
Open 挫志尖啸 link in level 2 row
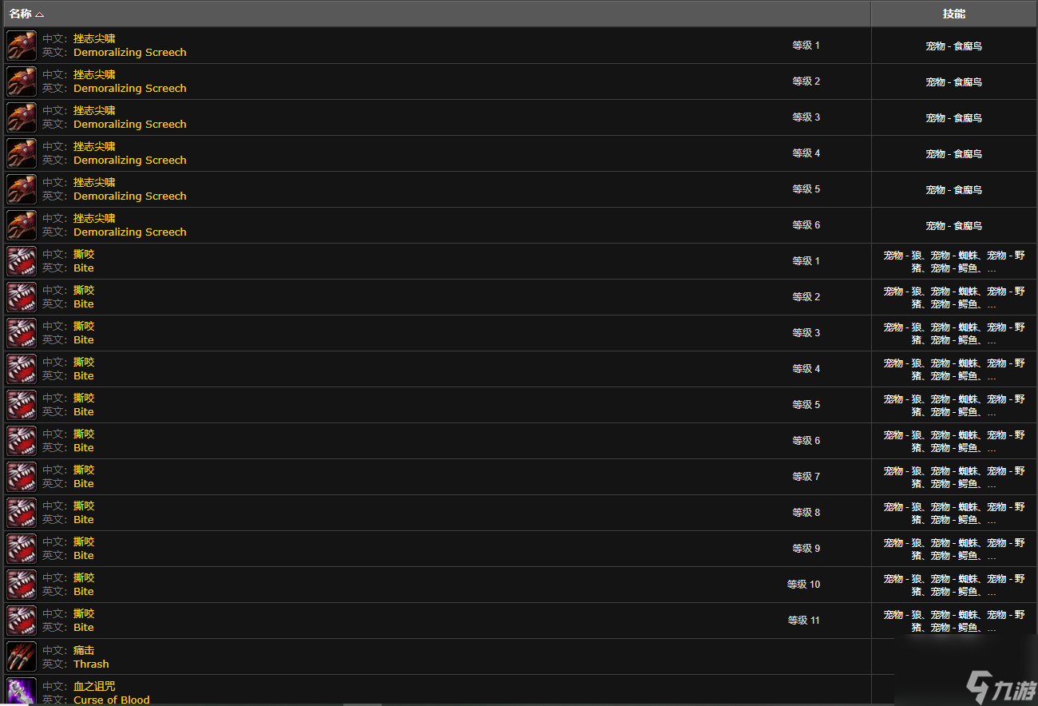point(94,74)
